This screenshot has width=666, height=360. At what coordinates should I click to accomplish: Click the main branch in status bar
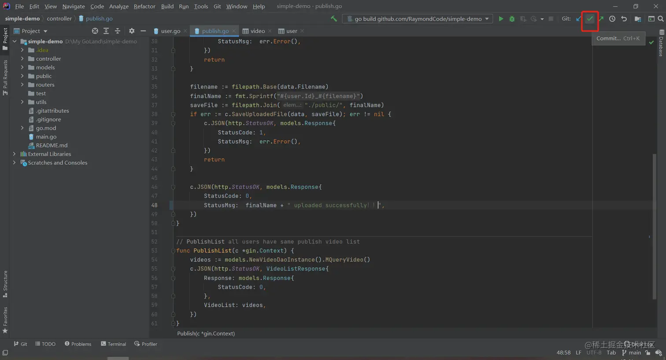click(631, 353)
